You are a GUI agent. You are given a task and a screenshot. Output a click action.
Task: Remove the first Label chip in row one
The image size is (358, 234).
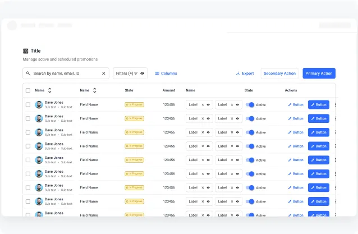[203, 104]
